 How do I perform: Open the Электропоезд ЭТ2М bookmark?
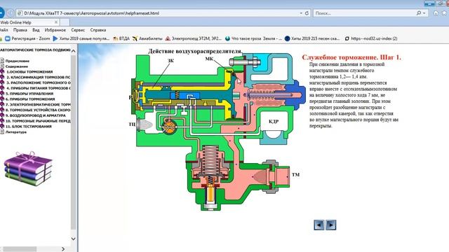(x=194, y=38)
